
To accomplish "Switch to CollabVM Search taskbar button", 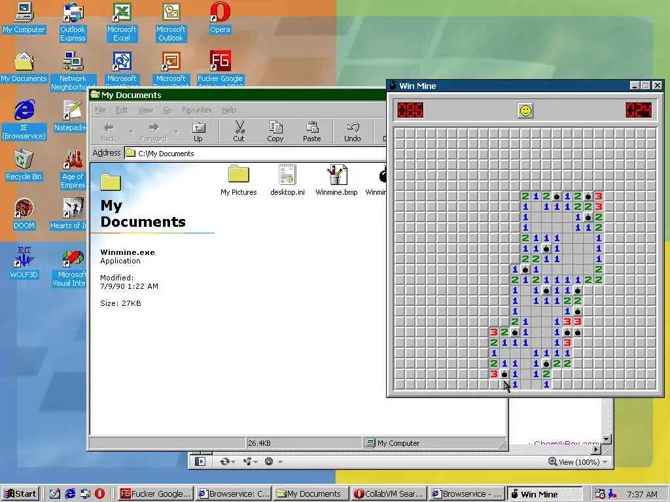I will coord(389,494).
